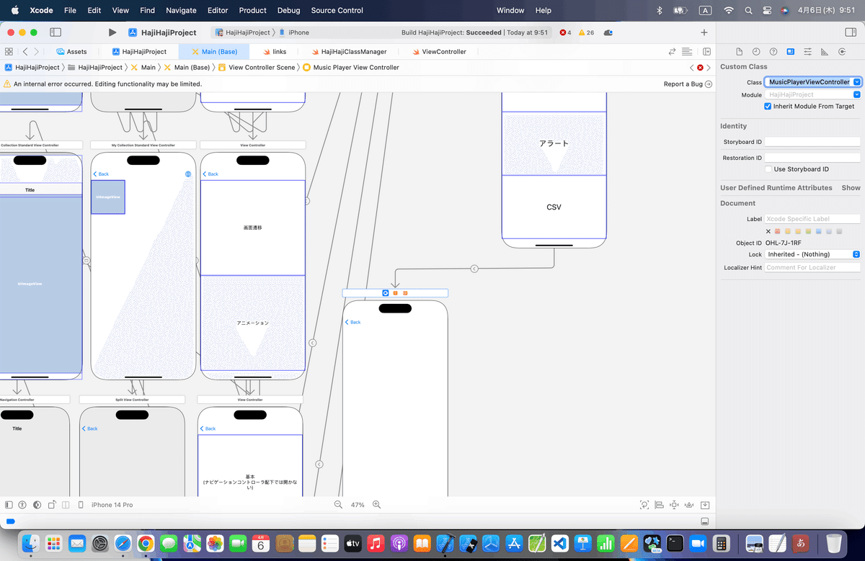
Task: Toggle dark/light appearance in the bottom bar
Action: click(37, 505)
